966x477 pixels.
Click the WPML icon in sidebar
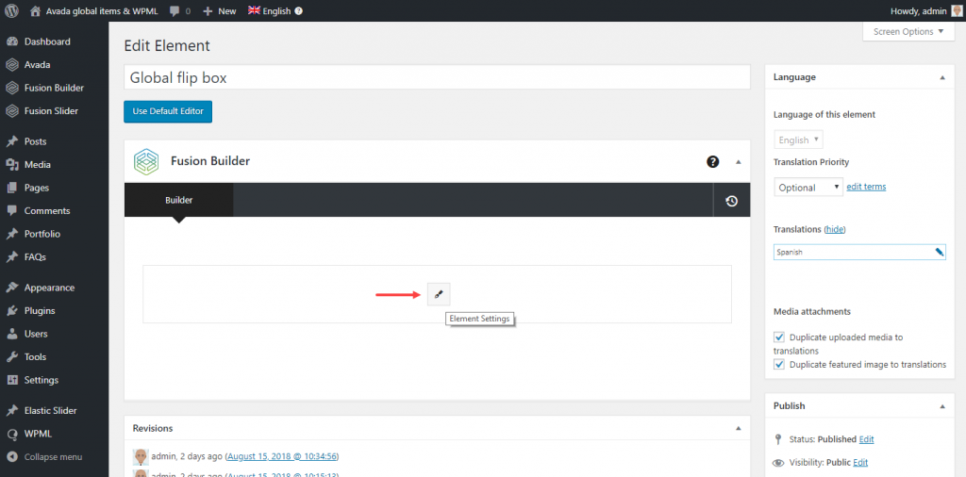[11, 434]
